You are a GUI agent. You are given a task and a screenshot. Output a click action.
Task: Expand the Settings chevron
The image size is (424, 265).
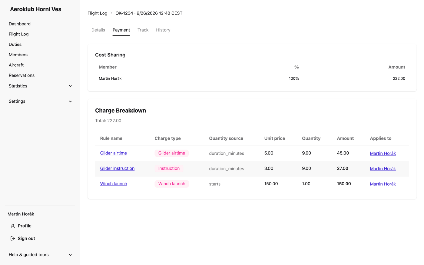[70, 101]
